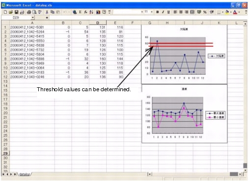The image size is (249, 181).
Task: Print the current worksheet
Action: click(x=29, y=12)
